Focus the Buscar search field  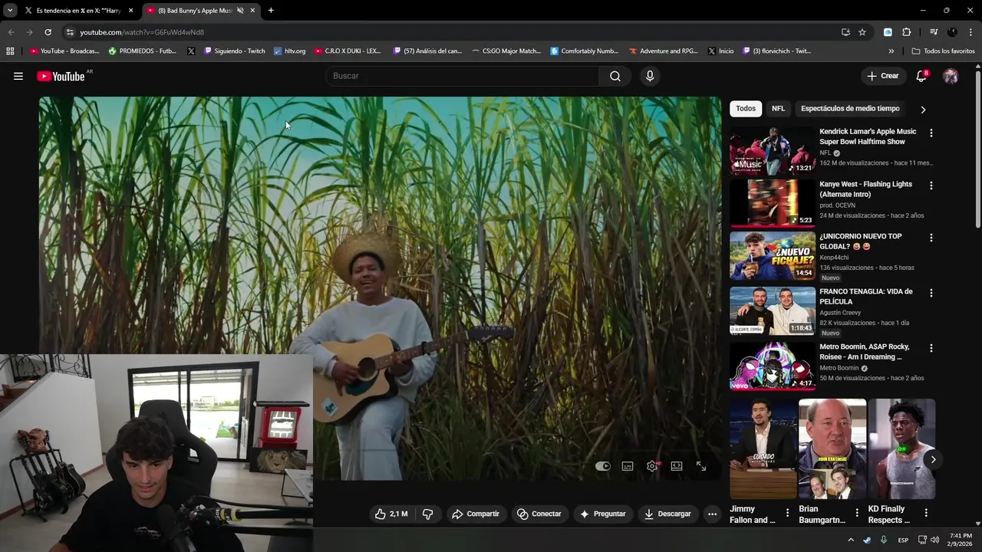pos(463,76)
